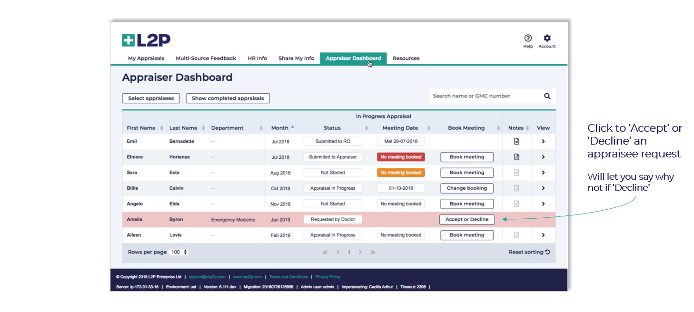View Sara Esta's appraisal arrow
The image size is (694, 312).
[x=543, y=173]
